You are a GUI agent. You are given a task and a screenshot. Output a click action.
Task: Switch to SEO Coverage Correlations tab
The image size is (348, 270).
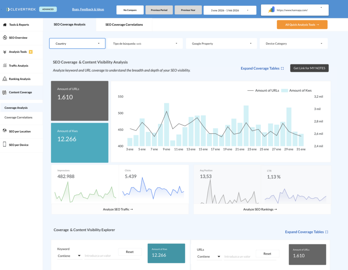pos(124,24)
